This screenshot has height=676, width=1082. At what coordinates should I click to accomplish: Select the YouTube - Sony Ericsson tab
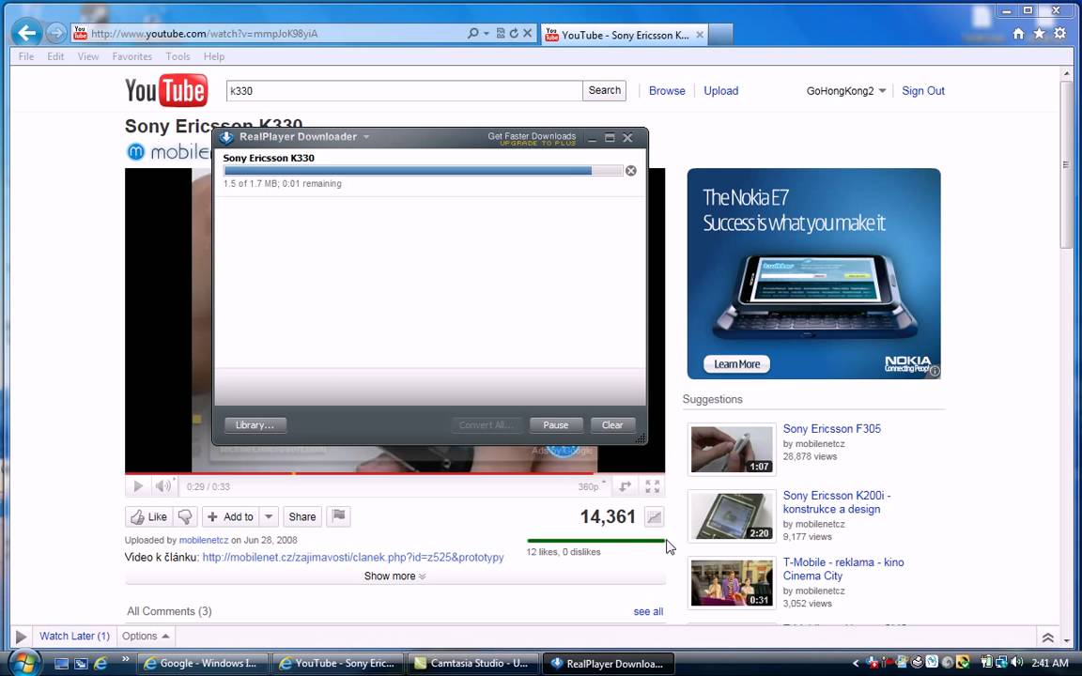click(625, 35)
